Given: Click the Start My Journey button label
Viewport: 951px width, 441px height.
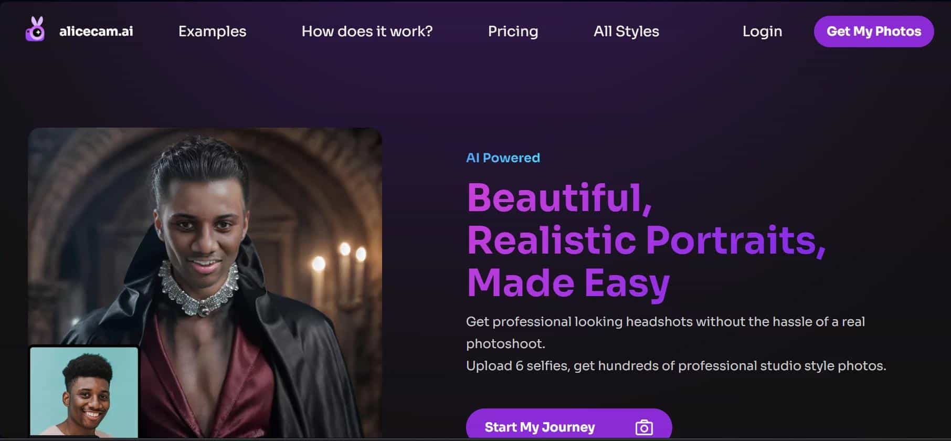Looking at the screenshot, I should click(x=540, y=427).
